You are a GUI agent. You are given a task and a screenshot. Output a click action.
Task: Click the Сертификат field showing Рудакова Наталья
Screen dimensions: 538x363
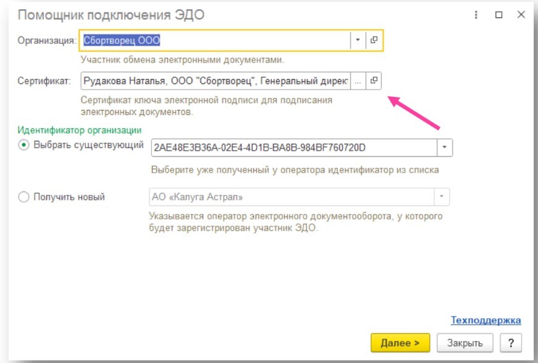point(215,80)
